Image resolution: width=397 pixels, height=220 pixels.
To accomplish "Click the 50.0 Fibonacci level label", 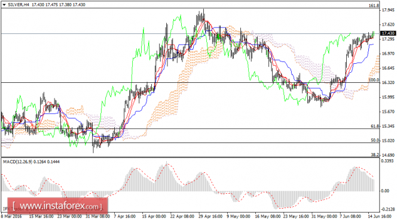I will pyautogui.click(x=375, y=140).
